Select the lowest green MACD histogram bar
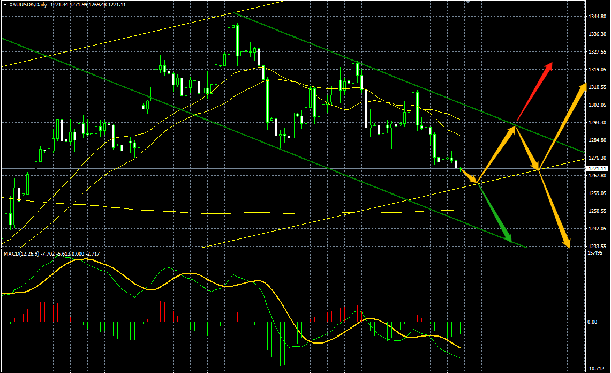Image resolution: width=611 pixels, height=373 pixels. [x=280, y=344]
